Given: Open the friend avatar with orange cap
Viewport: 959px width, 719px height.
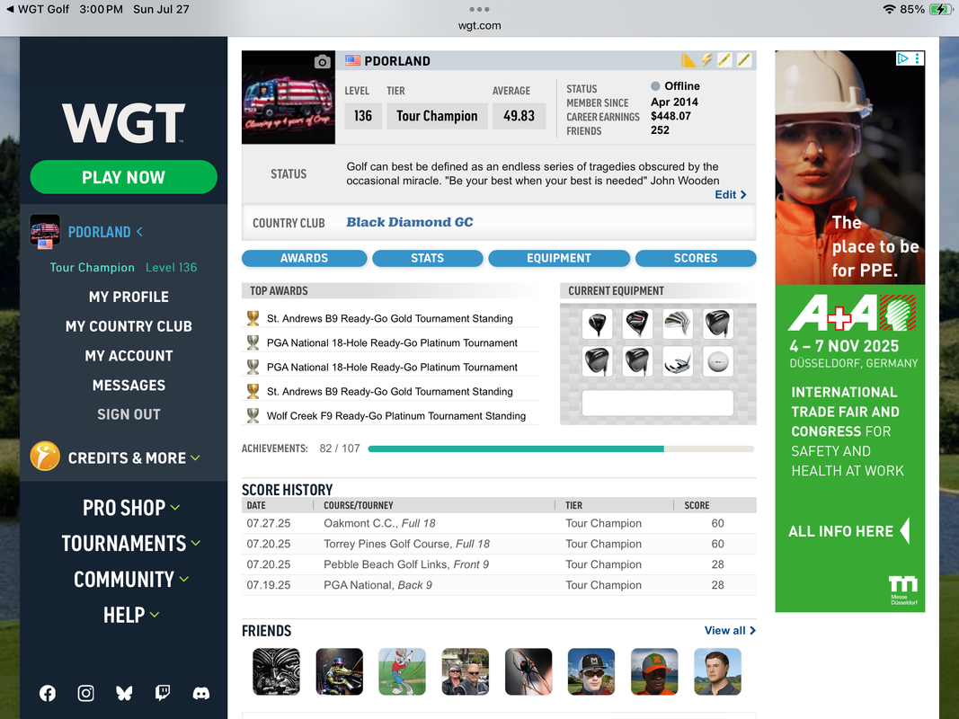Looking at the screenshot, I should pyautogui.click(x=654, y=672).
